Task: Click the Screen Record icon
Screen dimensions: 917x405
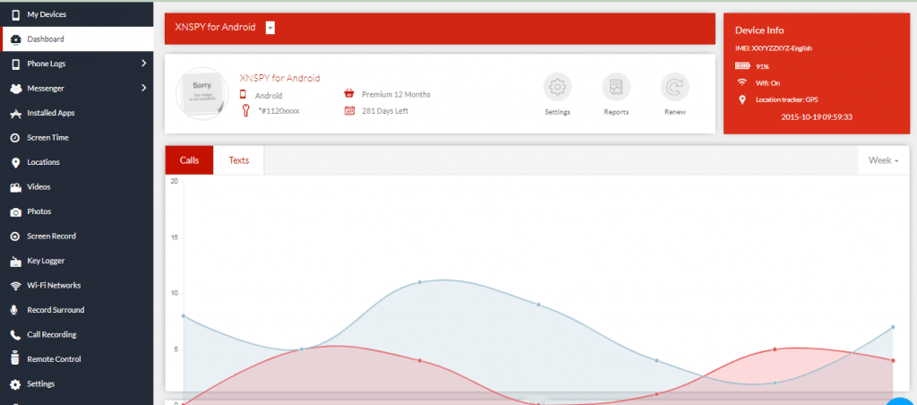Action: [16, 237]
